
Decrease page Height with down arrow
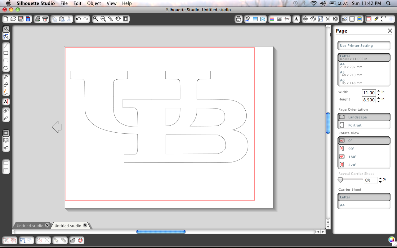pyautogui.click(x=379, y=101)
